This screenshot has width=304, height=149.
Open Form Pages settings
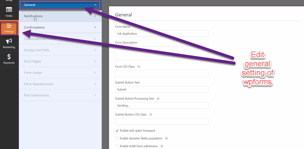(x=60, y=61)
